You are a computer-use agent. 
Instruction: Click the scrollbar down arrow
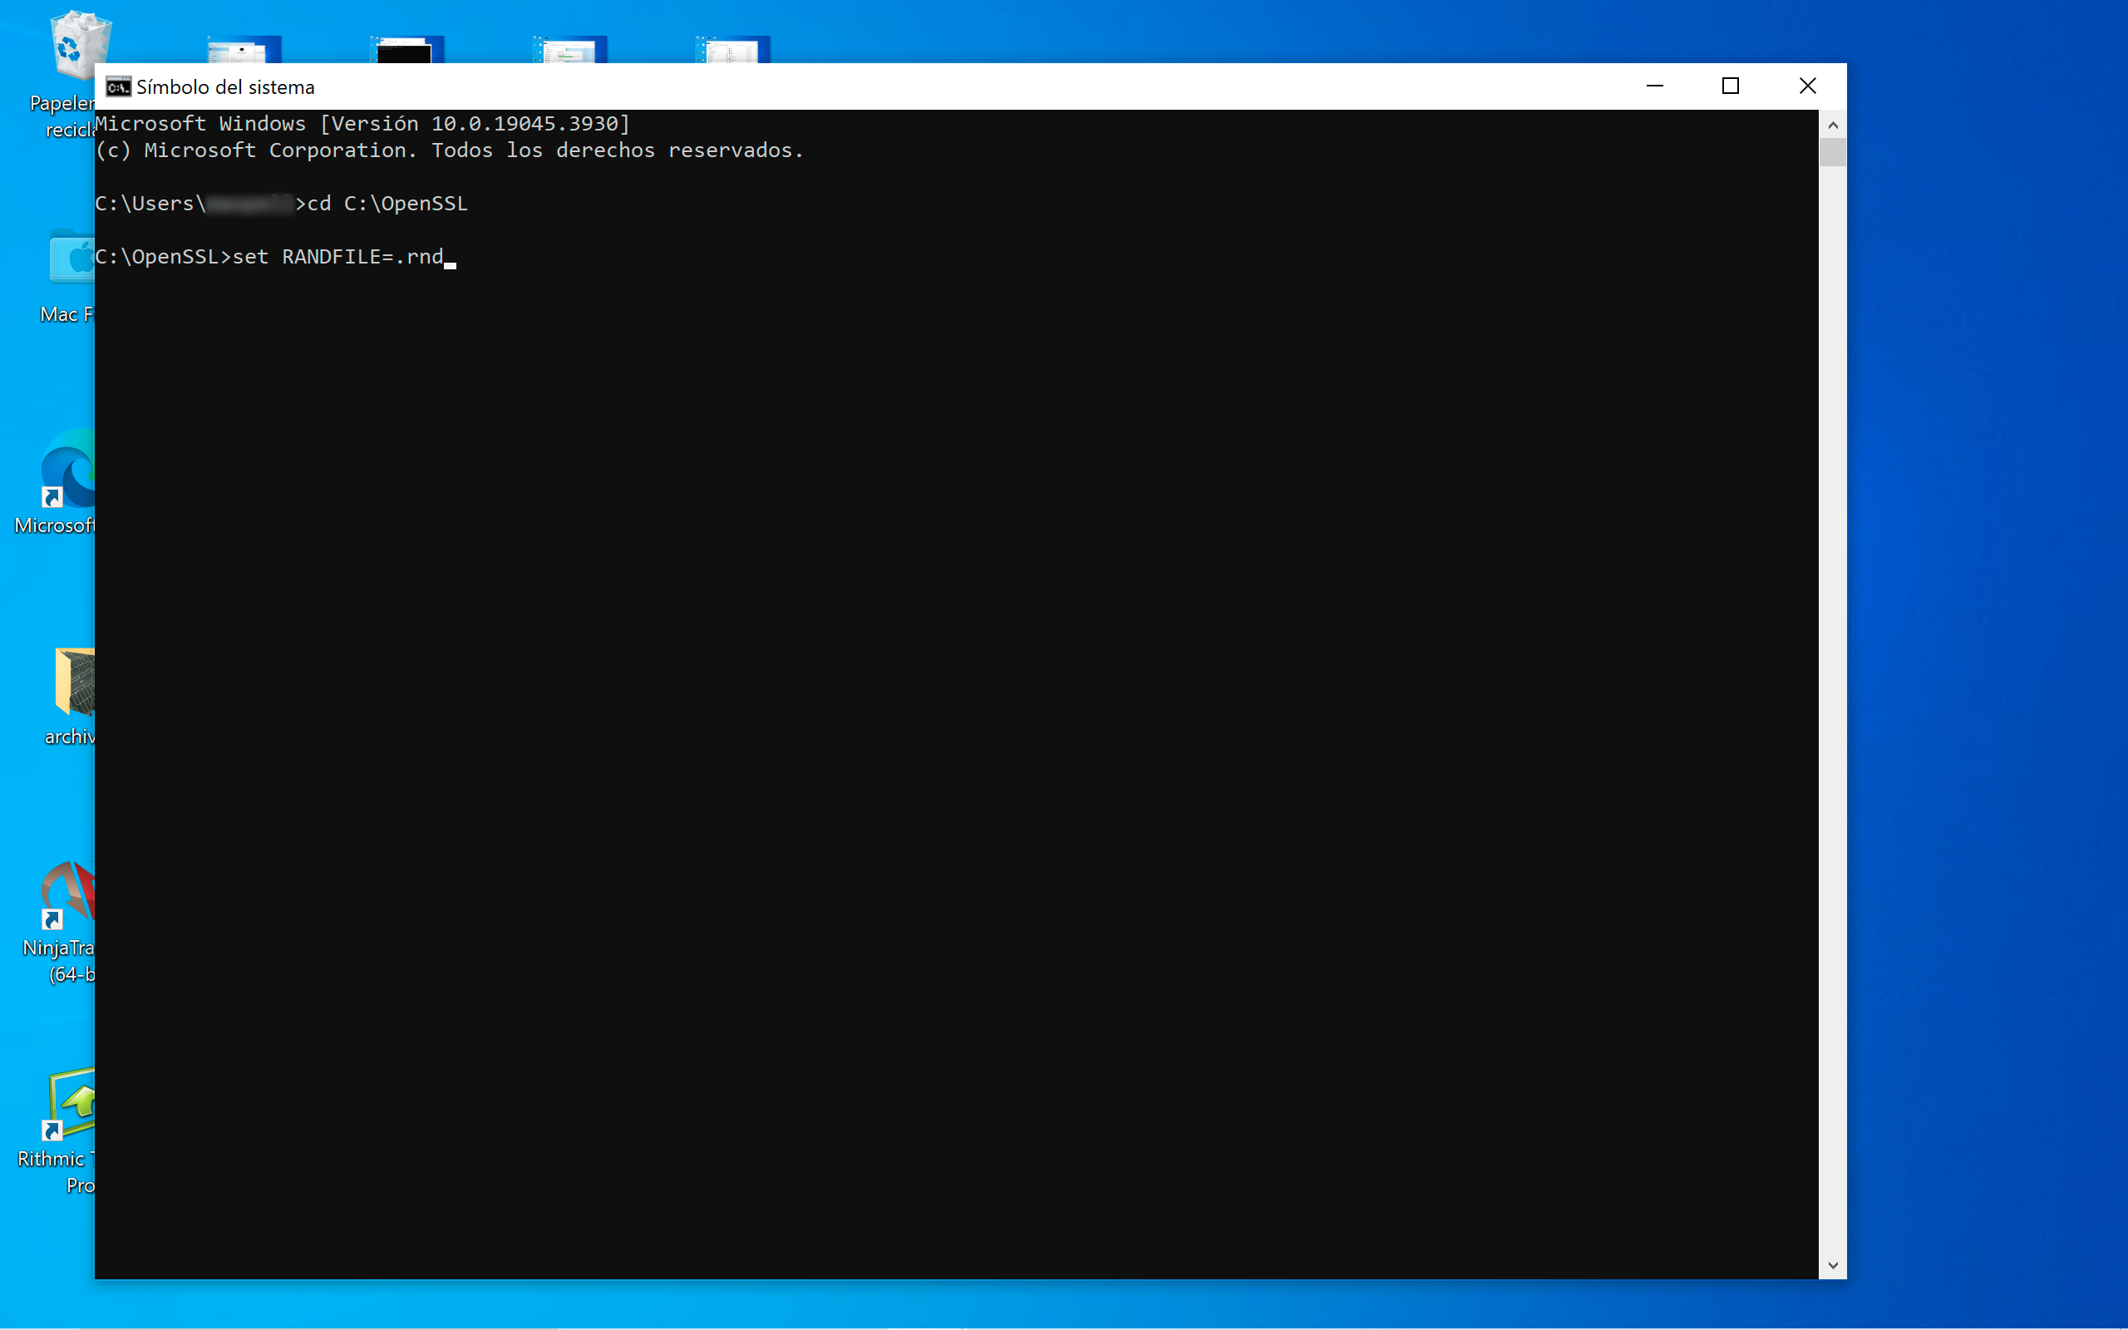1834,1264
